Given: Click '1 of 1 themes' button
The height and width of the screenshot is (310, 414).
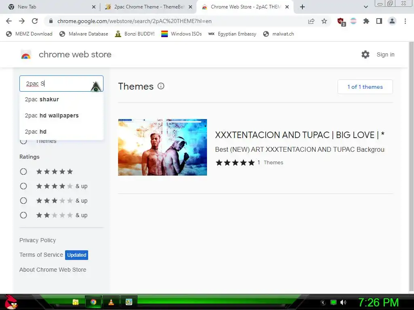Looking at the screenshot, I should point(365,87).
